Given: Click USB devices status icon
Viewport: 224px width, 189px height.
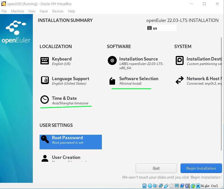Looking at the screenshot, I should tap(166, 186).
